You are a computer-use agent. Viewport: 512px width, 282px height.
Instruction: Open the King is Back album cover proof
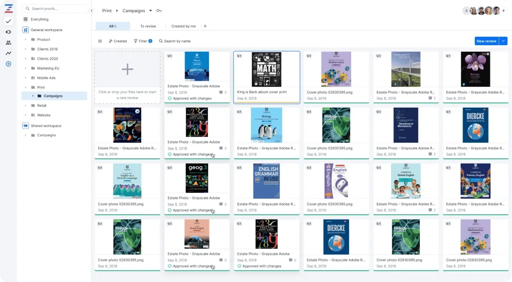[266, 75]
